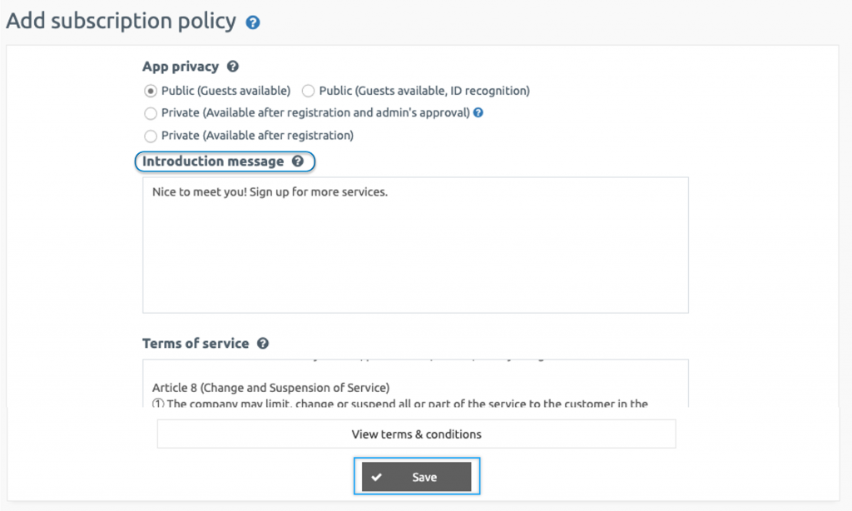Enable Public with ID recognition privacy
Screen dimensions: 852x511
(308, 91)
